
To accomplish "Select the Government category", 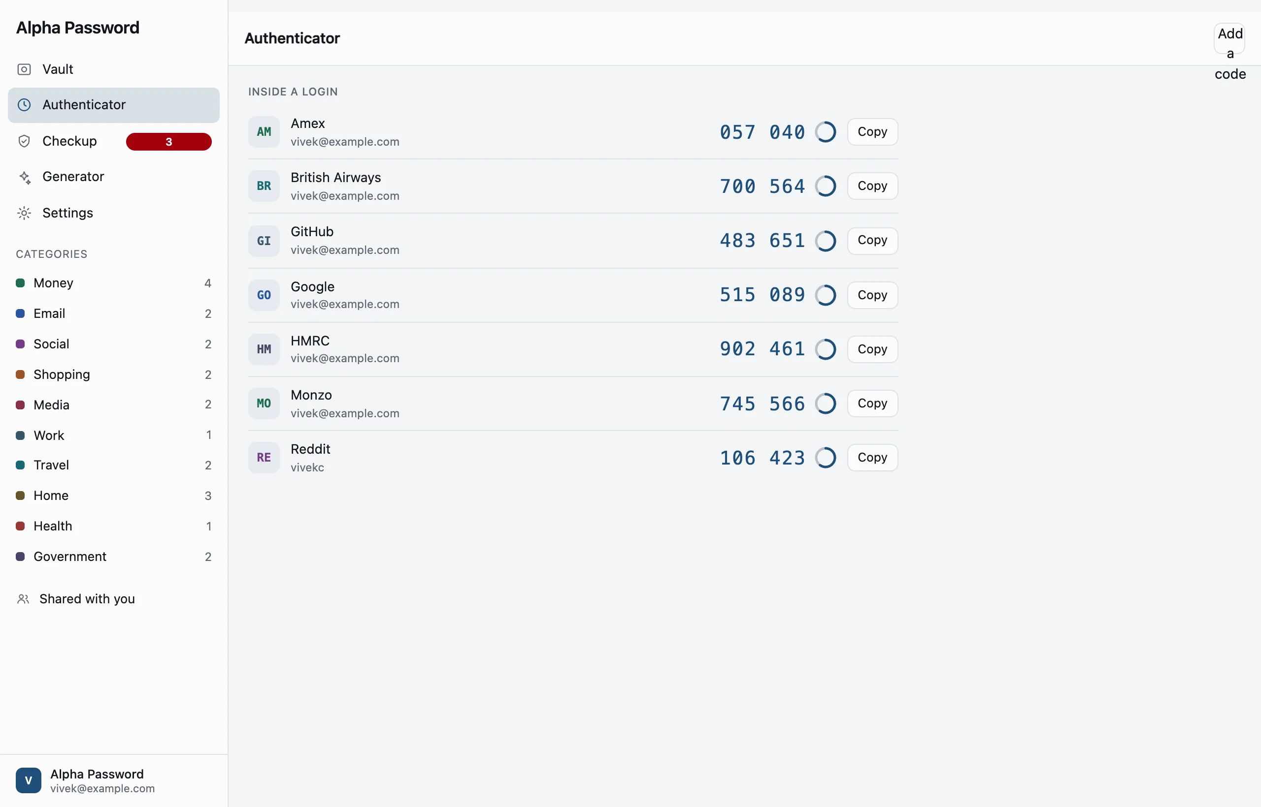I will [x=114, y=556].
